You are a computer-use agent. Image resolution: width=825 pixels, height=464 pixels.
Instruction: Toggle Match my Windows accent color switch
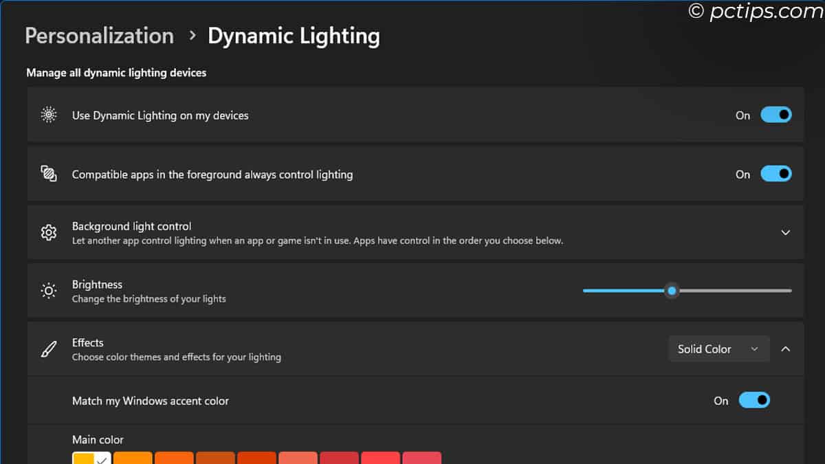[753, 400]
